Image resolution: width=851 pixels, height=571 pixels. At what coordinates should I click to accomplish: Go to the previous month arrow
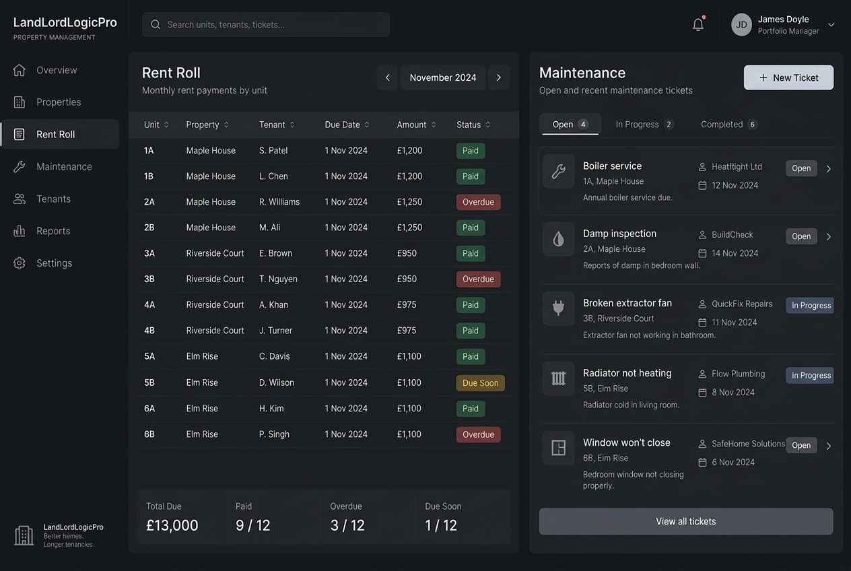point(387,77)
